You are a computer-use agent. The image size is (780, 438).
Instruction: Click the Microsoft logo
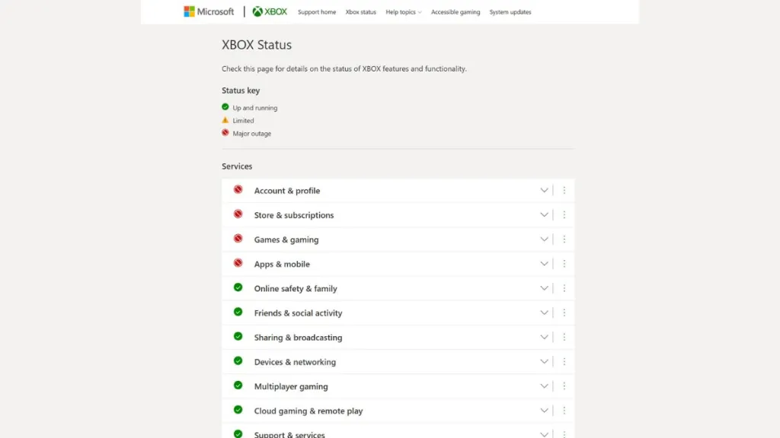click(x=209, y=11)
